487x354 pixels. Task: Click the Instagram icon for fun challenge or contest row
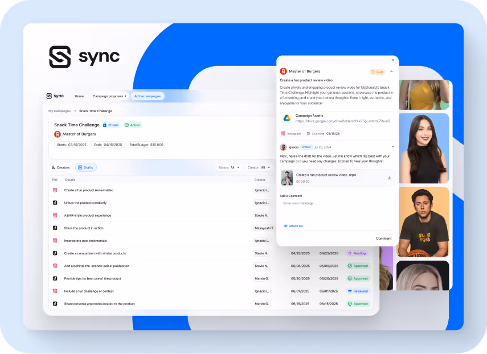click(x=55, y=291)
